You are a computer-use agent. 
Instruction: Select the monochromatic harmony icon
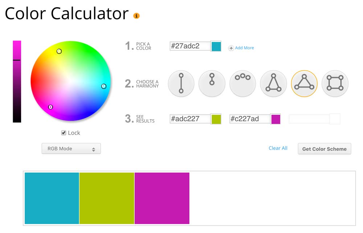point(212,83)
